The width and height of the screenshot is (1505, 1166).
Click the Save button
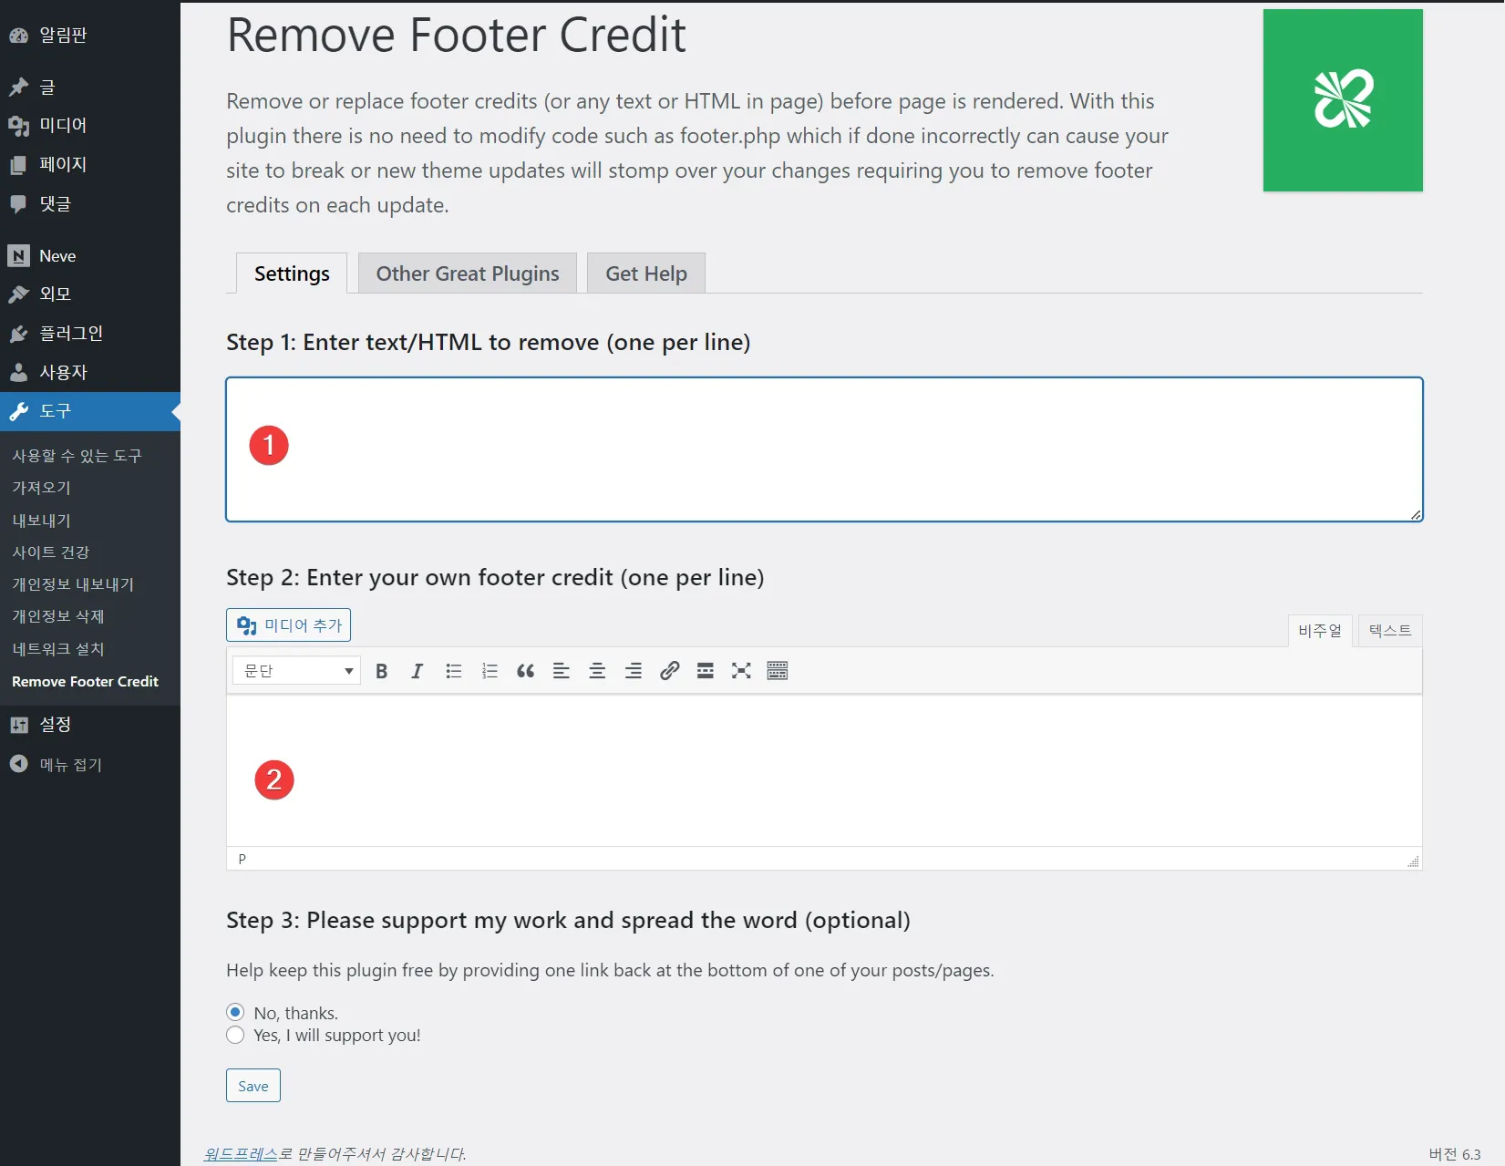pyautogui.click(x=253, y=1086)
